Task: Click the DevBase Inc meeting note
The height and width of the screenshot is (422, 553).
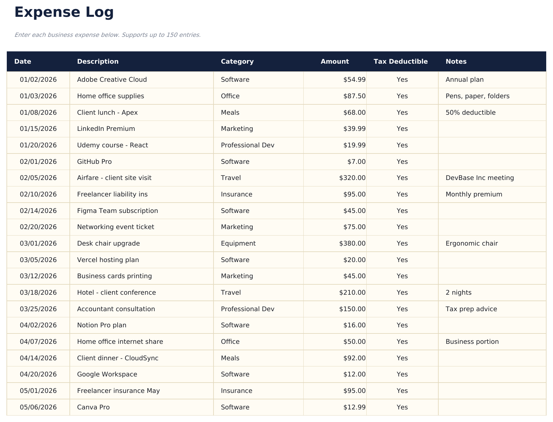Action: (479, 178)
